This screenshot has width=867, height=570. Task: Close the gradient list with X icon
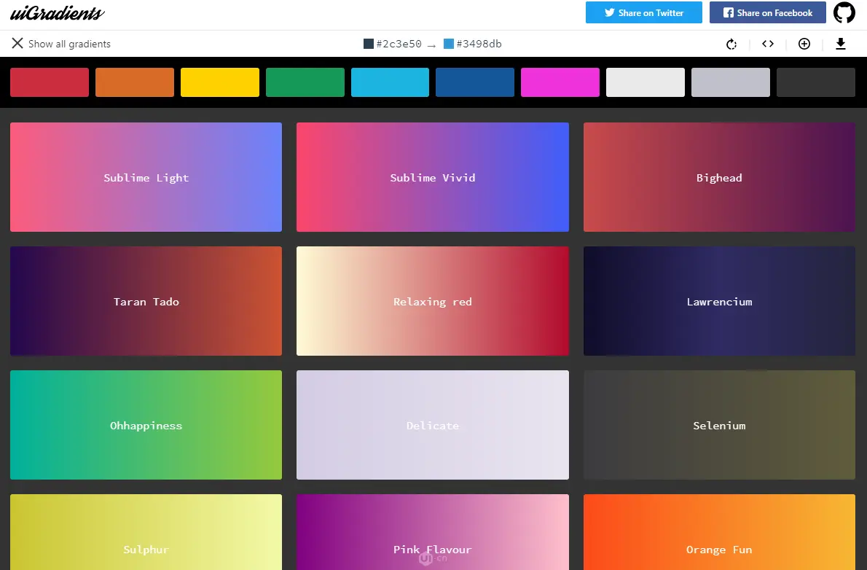coord(17,43)
